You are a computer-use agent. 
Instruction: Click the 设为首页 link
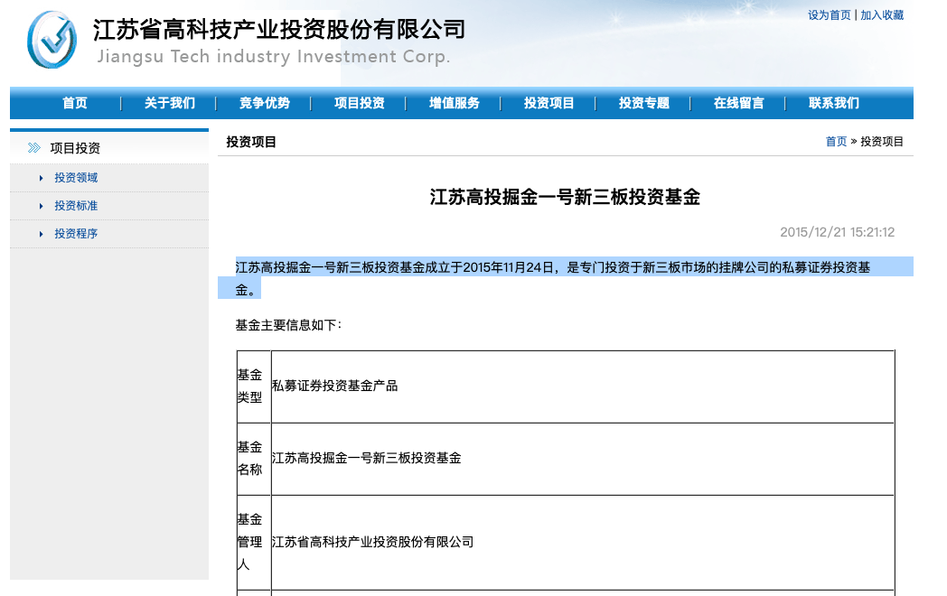830,15
